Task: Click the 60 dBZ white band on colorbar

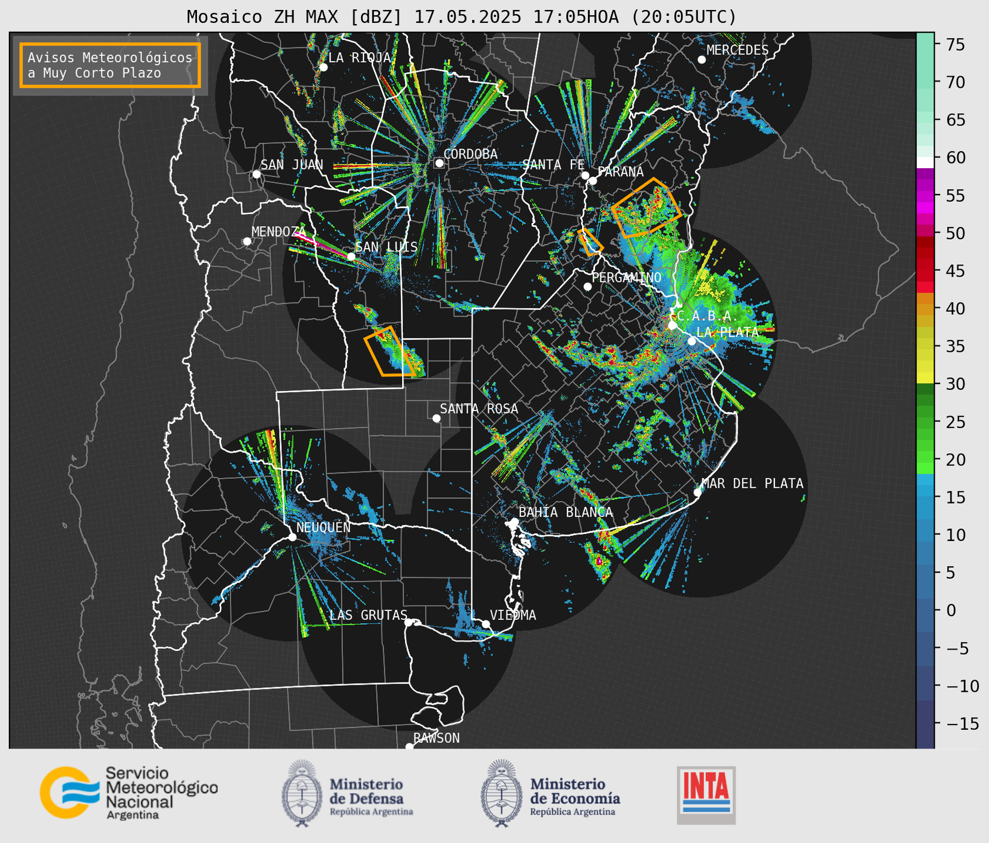Action: point(925,162)
